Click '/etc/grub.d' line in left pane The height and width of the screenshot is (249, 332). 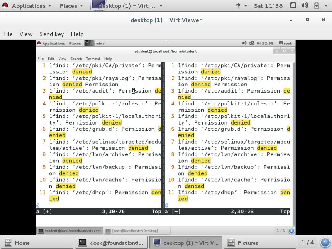(x=105, y=132)
